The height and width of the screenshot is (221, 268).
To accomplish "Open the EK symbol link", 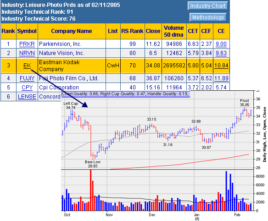I will pyautogui.click(x=27, y=66).
